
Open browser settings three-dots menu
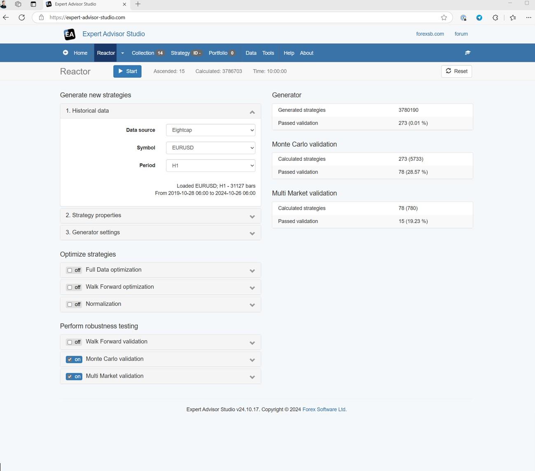528,17
